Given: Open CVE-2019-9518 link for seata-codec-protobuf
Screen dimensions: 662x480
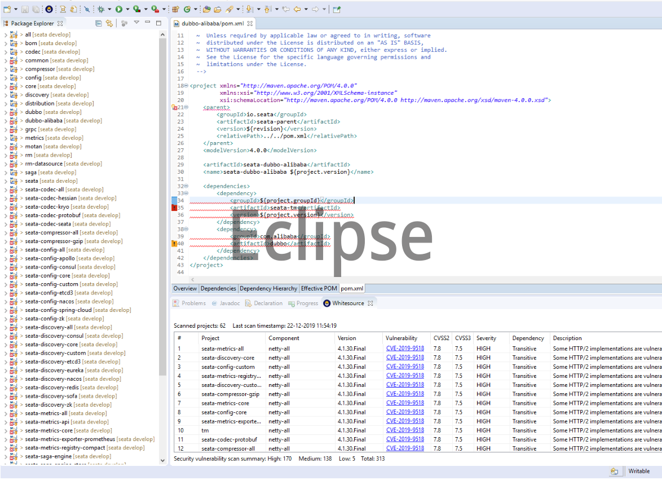Looking at the screenshot, I should [405, 439].
